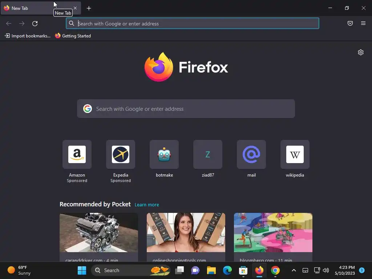The width and height of the screenshot is (372, 279).
Task: Open new tab personalize gear icon
Action: coord(361,52)
